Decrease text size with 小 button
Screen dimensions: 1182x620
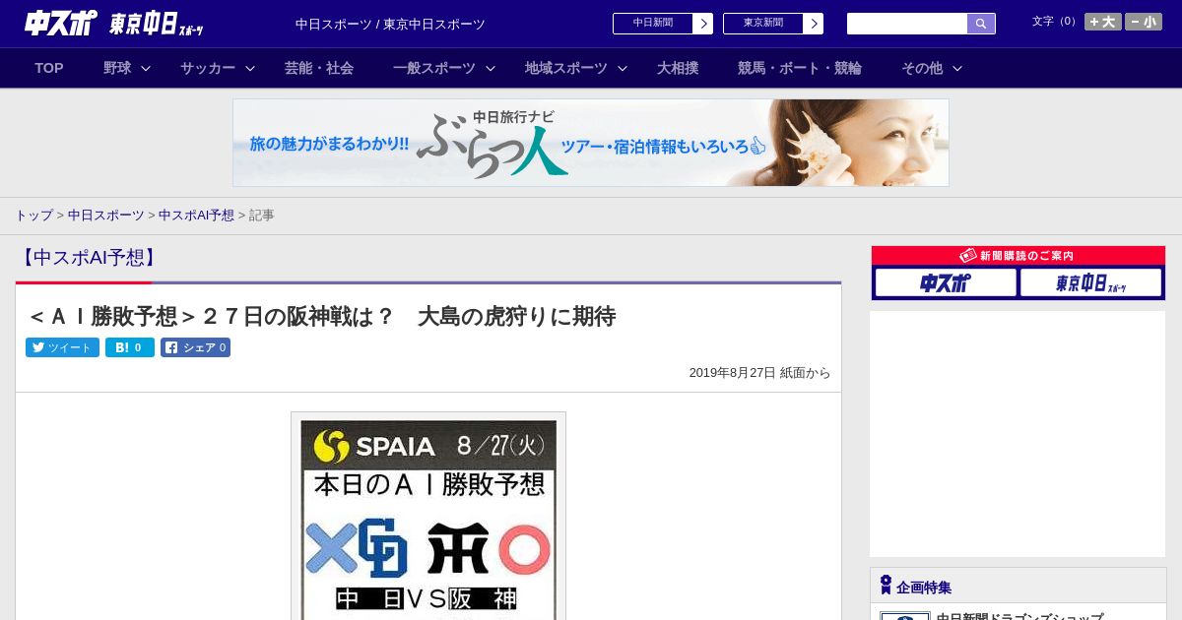pyautogui.click(x=1144, y=22)
